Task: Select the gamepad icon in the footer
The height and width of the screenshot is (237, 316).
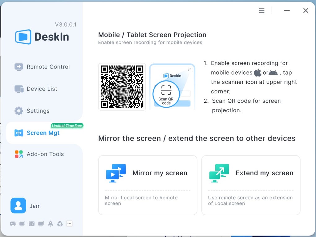Action: pos(13,224)
